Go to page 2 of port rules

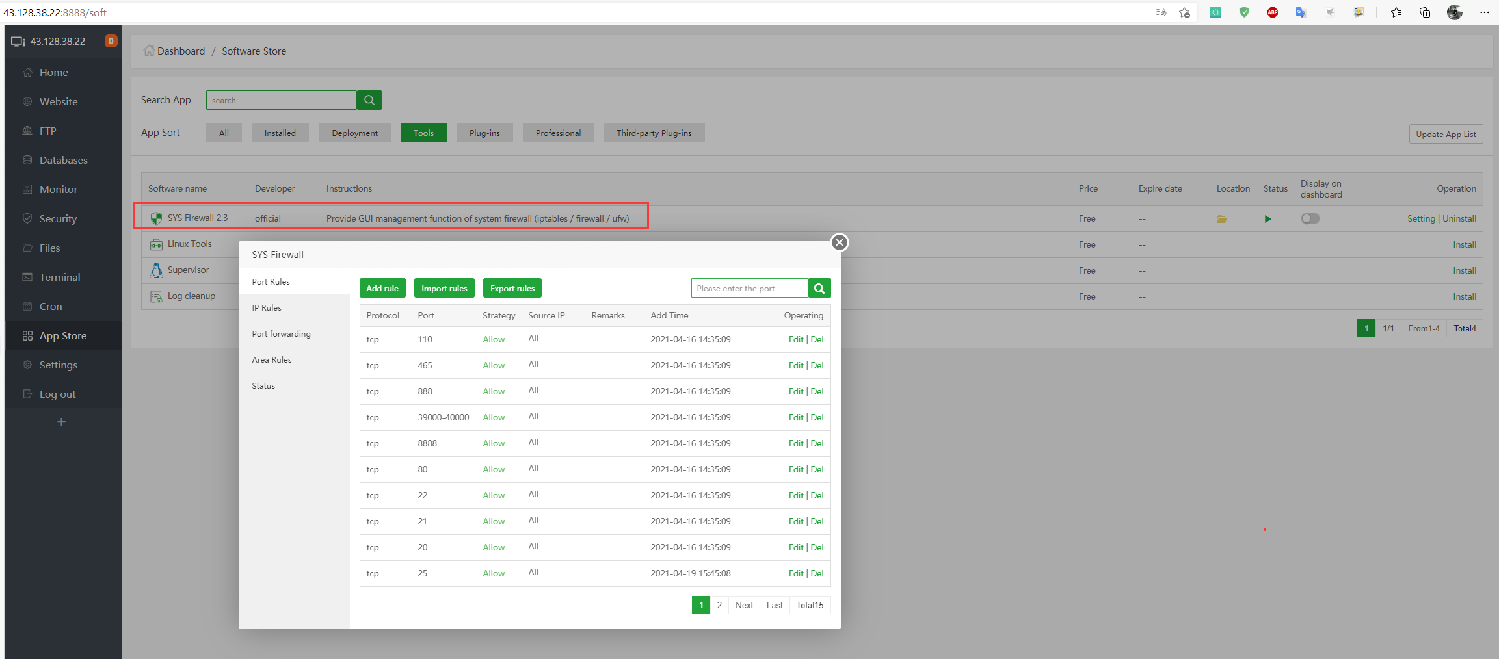(719, 606)
